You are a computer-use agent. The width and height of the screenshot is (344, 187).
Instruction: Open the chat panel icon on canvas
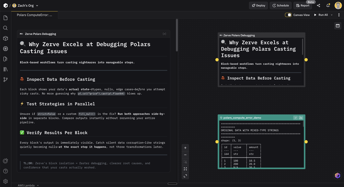(x=338, y=26)
